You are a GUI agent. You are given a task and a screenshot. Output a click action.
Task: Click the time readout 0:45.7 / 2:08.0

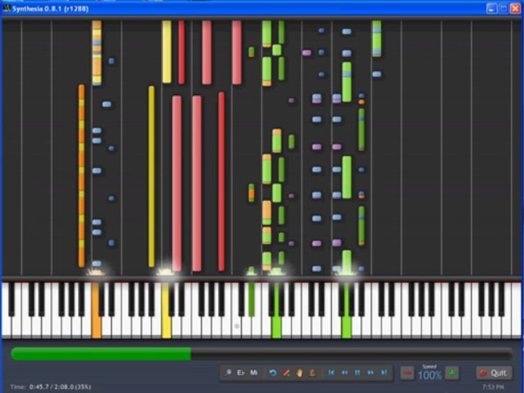click(60, 387)
